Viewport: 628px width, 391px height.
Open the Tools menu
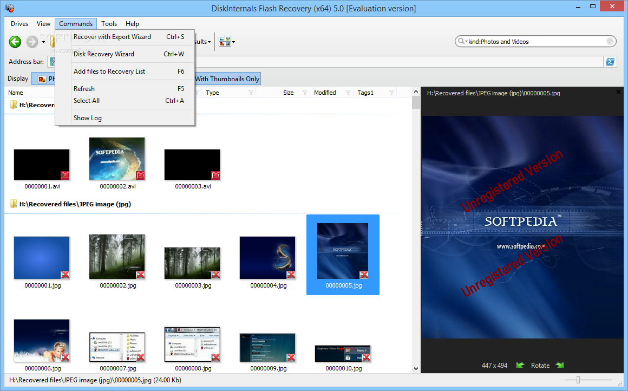(x=109, y=24)
